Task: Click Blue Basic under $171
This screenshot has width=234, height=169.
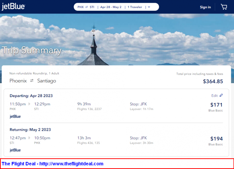Action: 215,111
